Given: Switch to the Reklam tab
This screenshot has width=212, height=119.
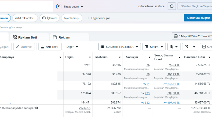Looking at the screenshot, I should click(69, 37).
